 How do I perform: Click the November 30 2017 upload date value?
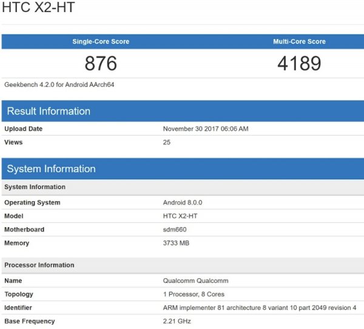(x=206, y=129)
